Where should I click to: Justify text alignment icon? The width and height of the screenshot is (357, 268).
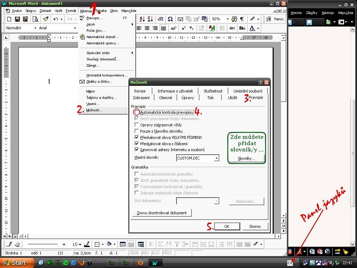click(164, 28)
